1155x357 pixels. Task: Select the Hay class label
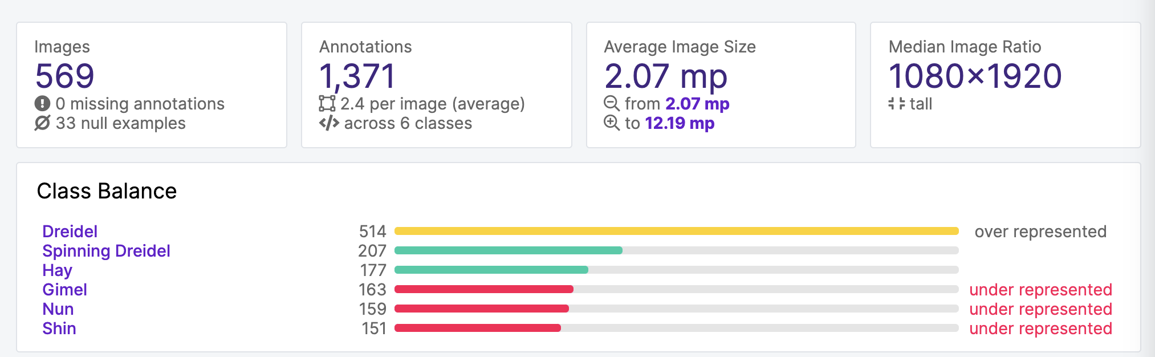tap(57, 270)
